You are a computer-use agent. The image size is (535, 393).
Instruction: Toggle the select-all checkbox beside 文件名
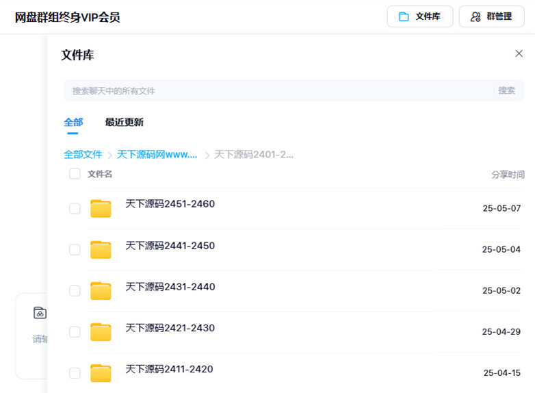75,174
